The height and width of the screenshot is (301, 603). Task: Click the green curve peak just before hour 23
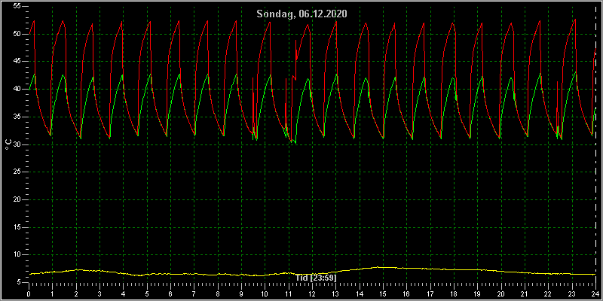point(575,72)
